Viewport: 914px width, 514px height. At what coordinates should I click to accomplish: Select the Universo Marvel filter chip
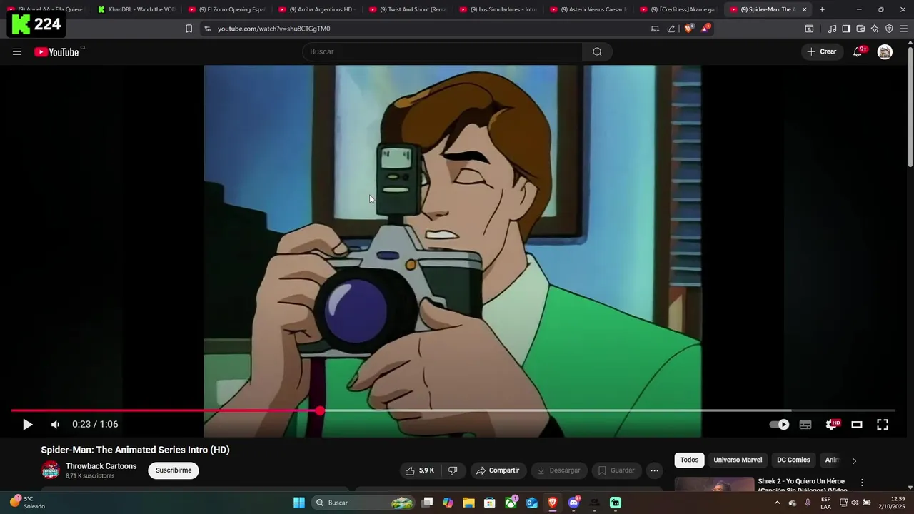(x=738, y=460)
